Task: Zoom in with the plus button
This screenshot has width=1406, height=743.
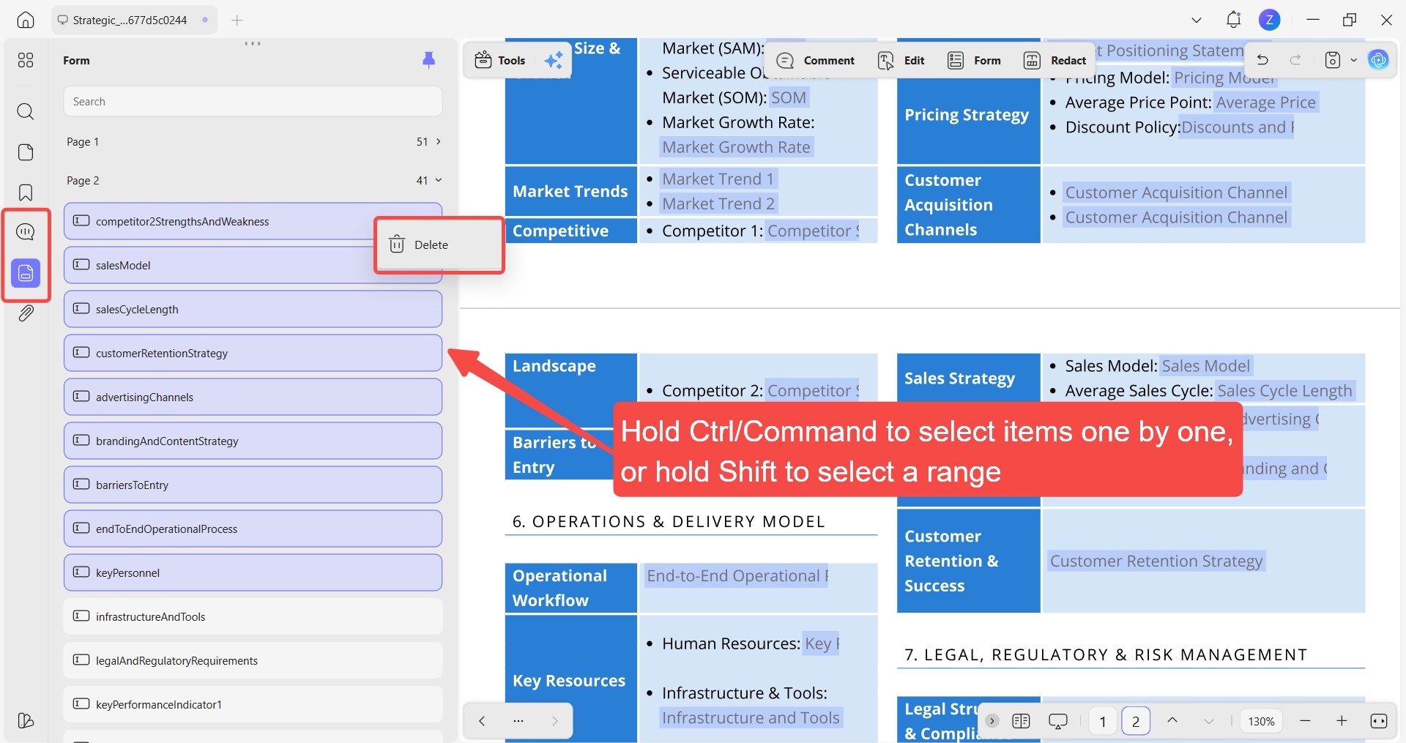Action: (x=1342, y=721)
